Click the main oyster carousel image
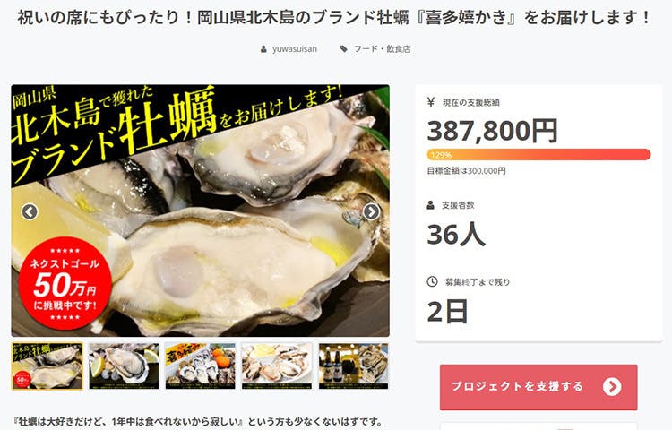 [x=200, y=211]
